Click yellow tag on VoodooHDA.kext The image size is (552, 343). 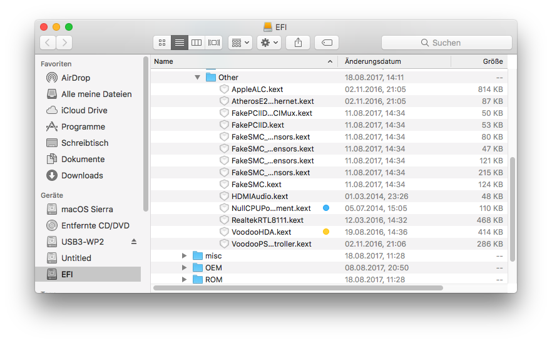pos(326,232)
